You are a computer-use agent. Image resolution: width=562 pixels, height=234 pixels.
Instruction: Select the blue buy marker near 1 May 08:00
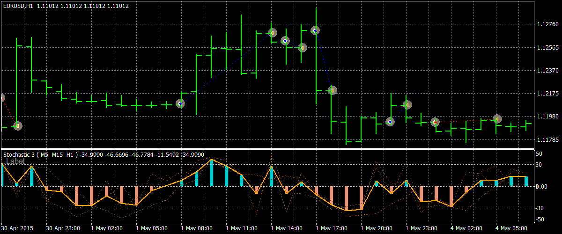(x=180, y=103)
